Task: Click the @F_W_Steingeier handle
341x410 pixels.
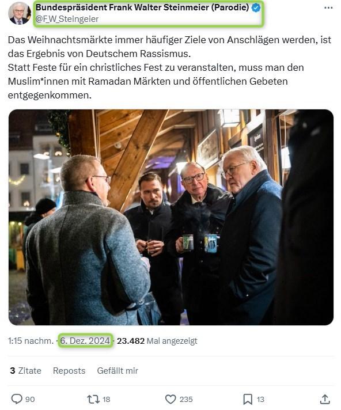Action: tap(67, 19)
